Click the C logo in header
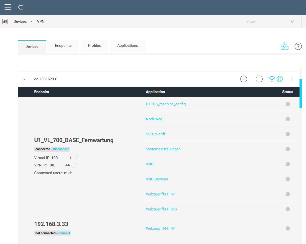The height and width of the screenshot is (244, 306). pos(21,7)
